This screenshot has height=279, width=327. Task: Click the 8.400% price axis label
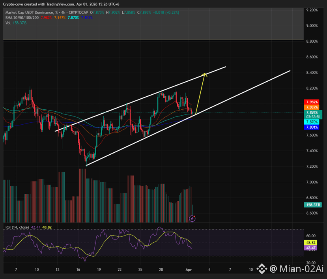pyautogui.click(x=312, y=73)
